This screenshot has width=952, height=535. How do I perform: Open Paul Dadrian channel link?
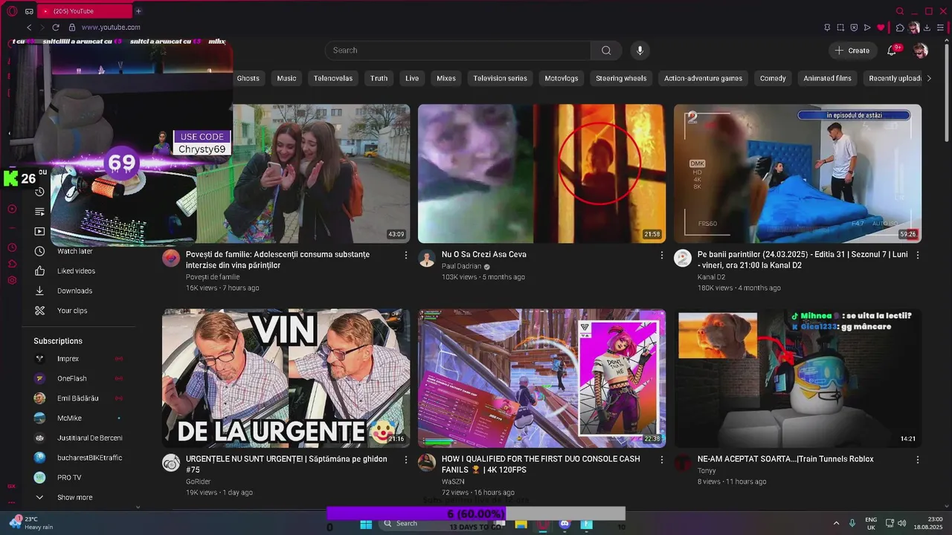(x=461, y=266)
